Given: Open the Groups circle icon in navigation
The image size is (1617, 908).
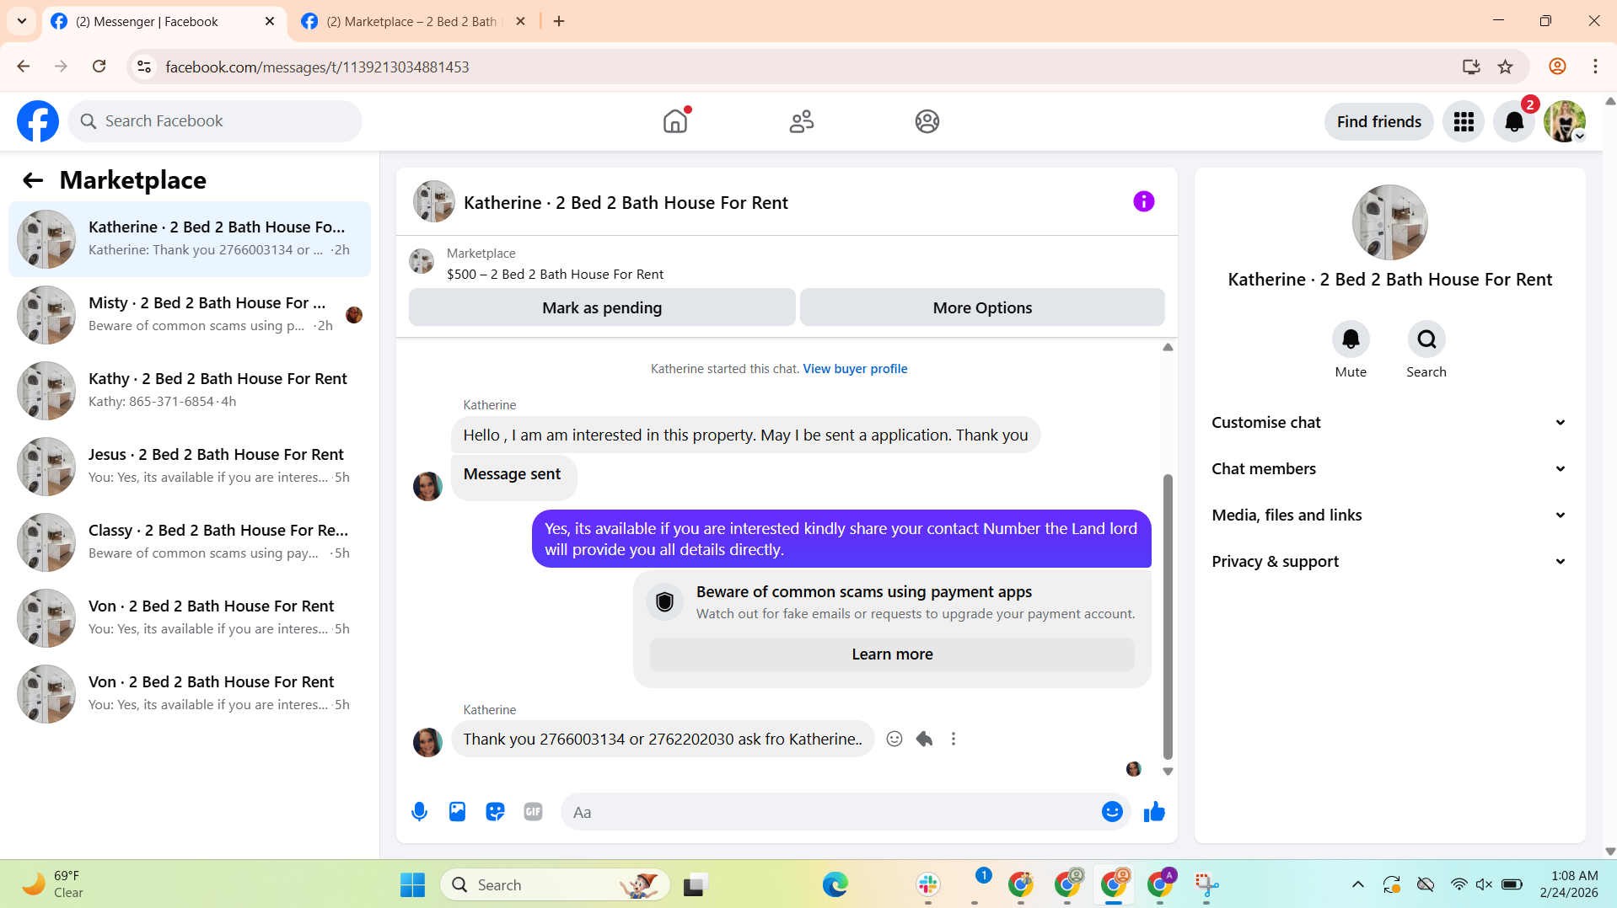Looking at the screenshot, I should 927,121.
